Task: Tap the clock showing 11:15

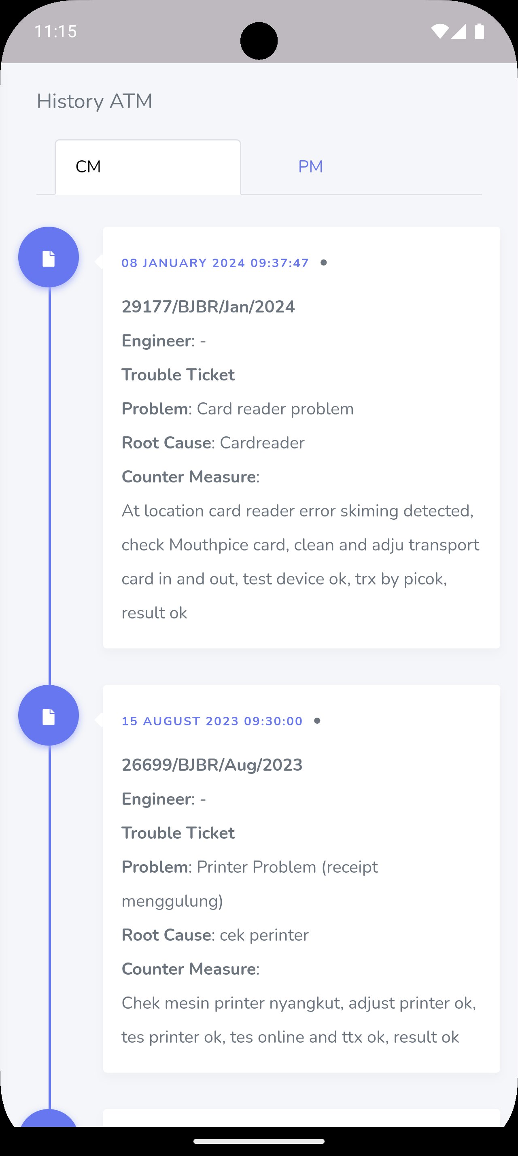Action: point(55,32)
